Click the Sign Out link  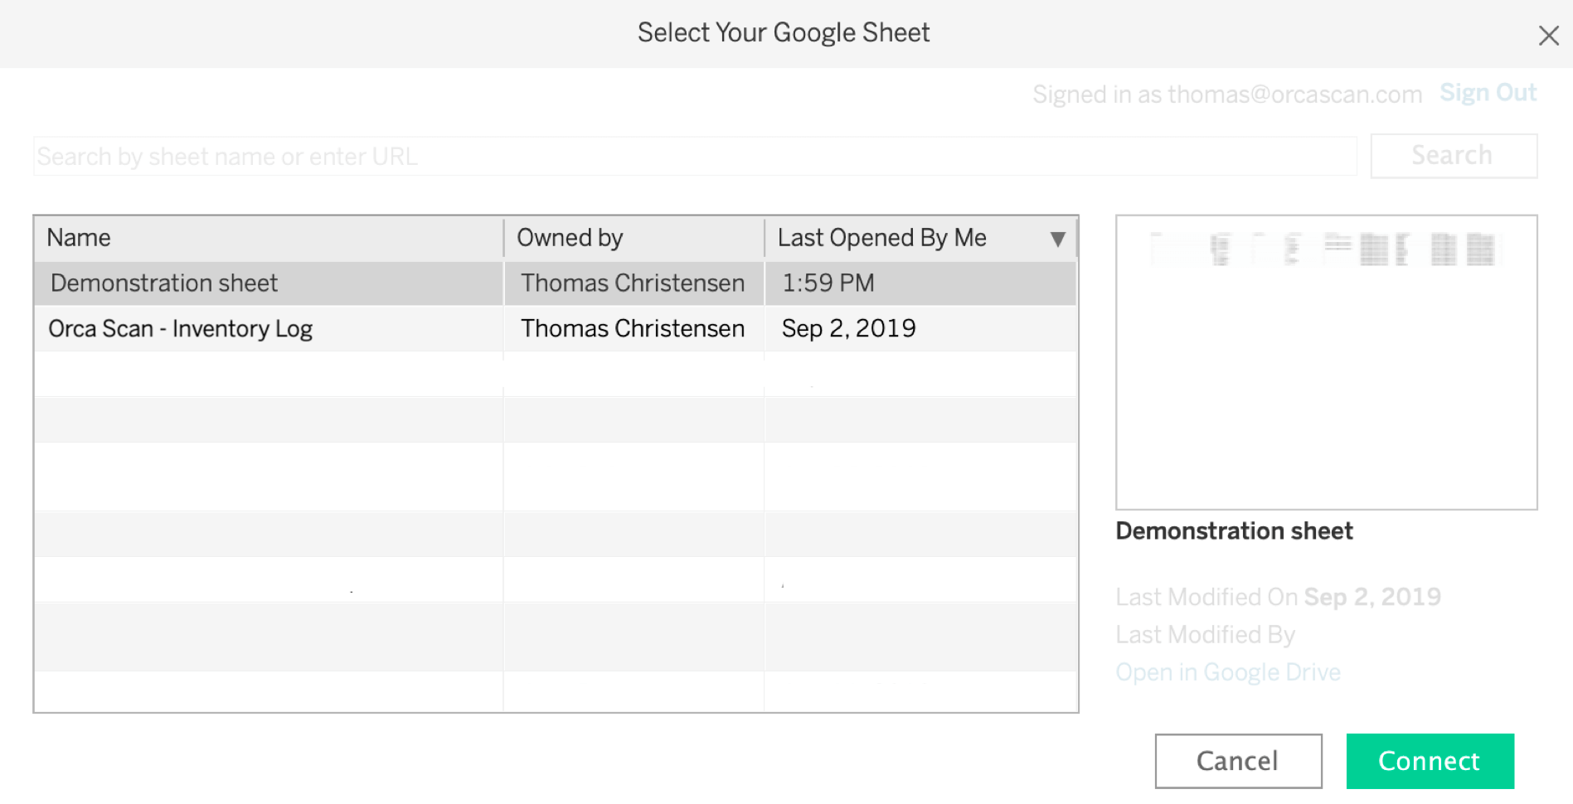[x=1488, y=93]
